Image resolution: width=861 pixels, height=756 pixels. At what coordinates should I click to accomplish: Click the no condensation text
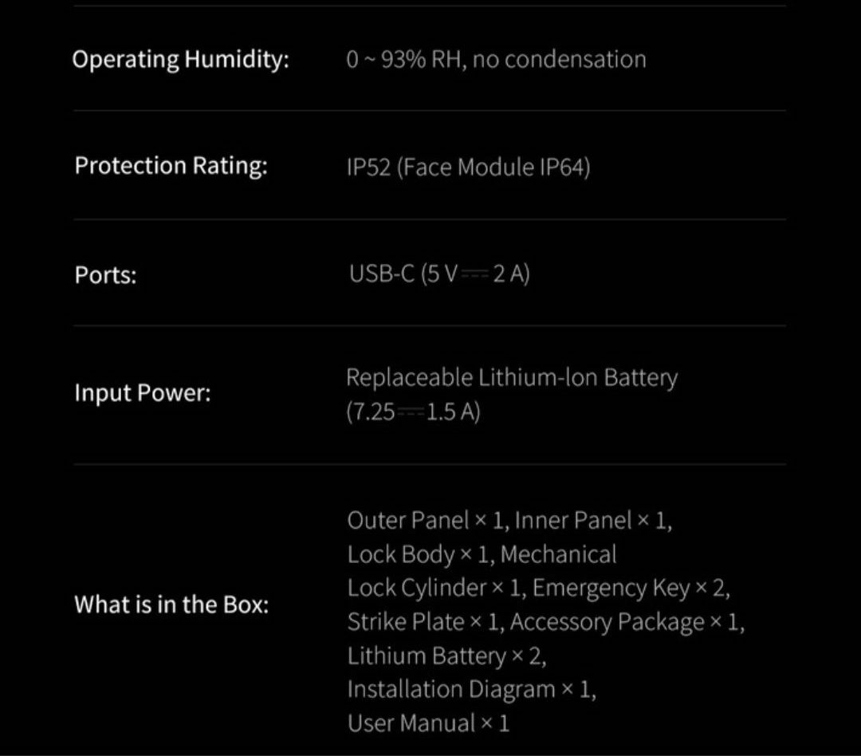tap(559, 59)
